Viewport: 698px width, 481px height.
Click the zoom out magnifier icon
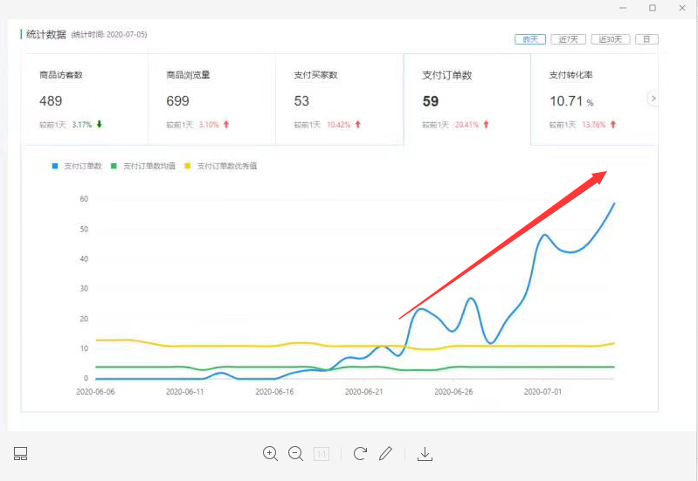295,453
